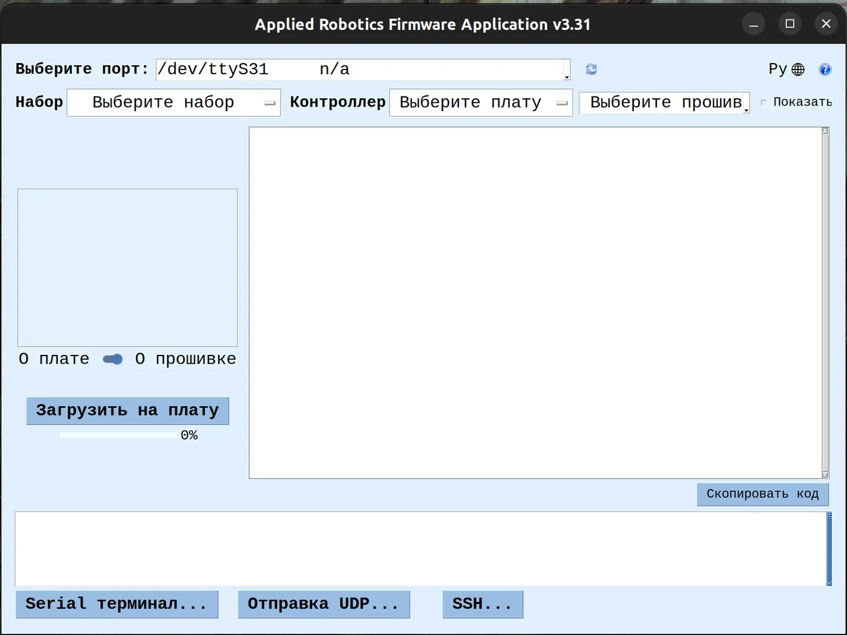This screenshot has height=635, width=847.
Task: Open the port selection dropdown /dev/ttyS31
Action: [x=363, y=69]
